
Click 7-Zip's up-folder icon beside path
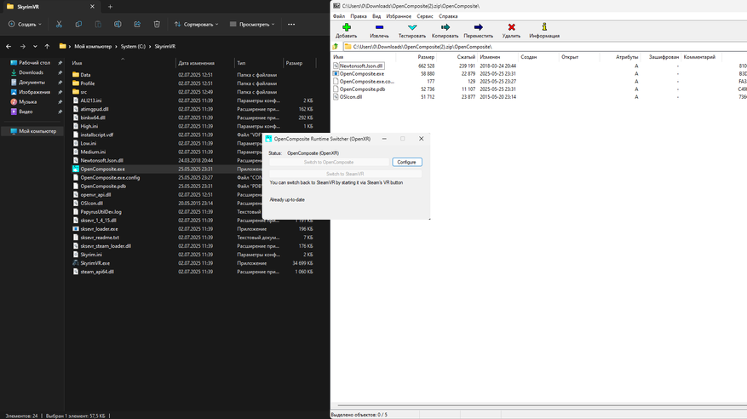[x=336, y=47]
